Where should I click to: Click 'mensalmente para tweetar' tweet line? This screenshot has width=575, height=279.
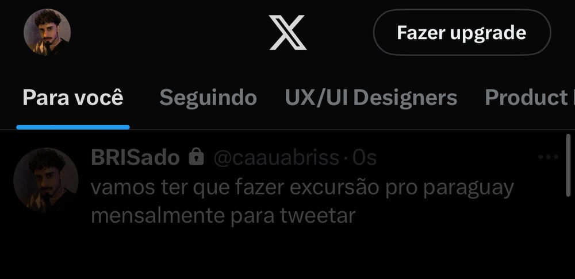pyautogui.click(x=223, y=216)
